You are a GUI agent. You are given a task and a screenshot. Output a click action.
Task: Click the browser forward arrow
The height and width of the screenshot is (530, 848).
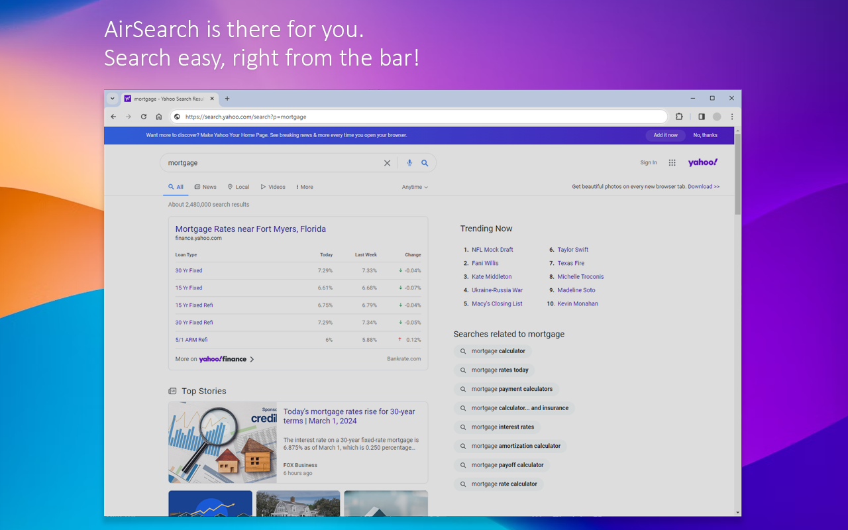tap(129, 117)
